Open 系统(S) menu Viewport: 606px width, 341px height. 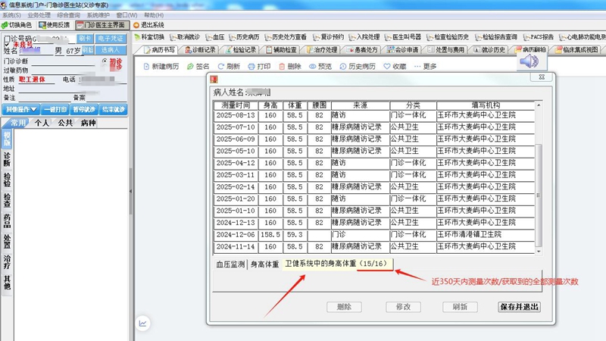[x=11, y=15]
